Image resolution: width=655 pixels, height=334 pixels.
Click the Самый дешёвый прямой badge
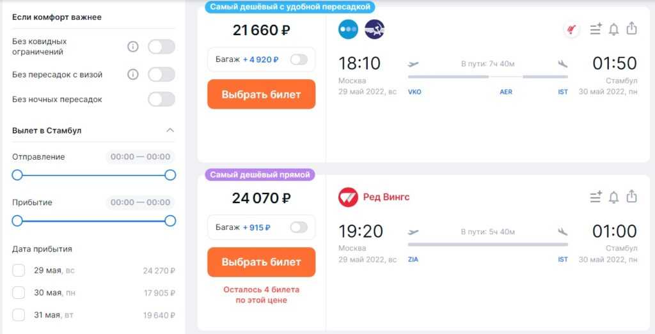(x=260, y=174)
